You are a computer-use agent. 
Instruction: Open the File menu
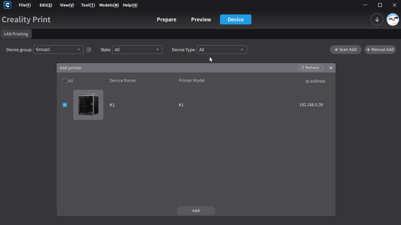pyautogui.click(x=25, y=5)
